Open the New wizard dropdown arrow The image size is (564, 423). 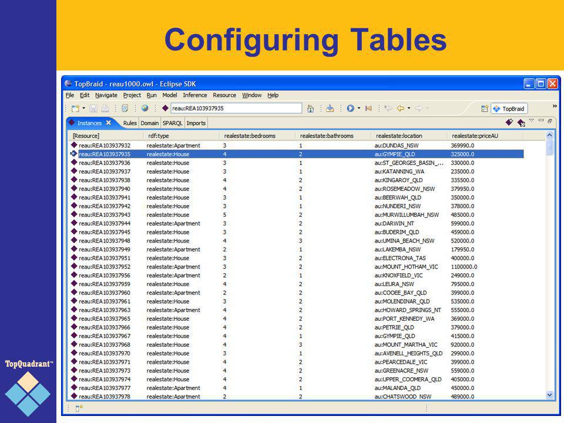[84, 108]
